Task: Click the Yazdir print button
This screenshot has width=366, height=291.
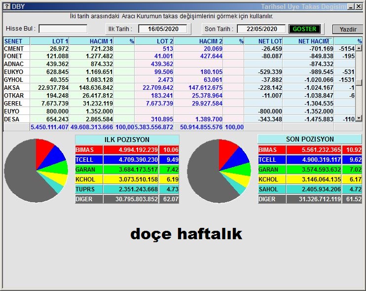Action: pyautogui.click(x=348, y=30)
